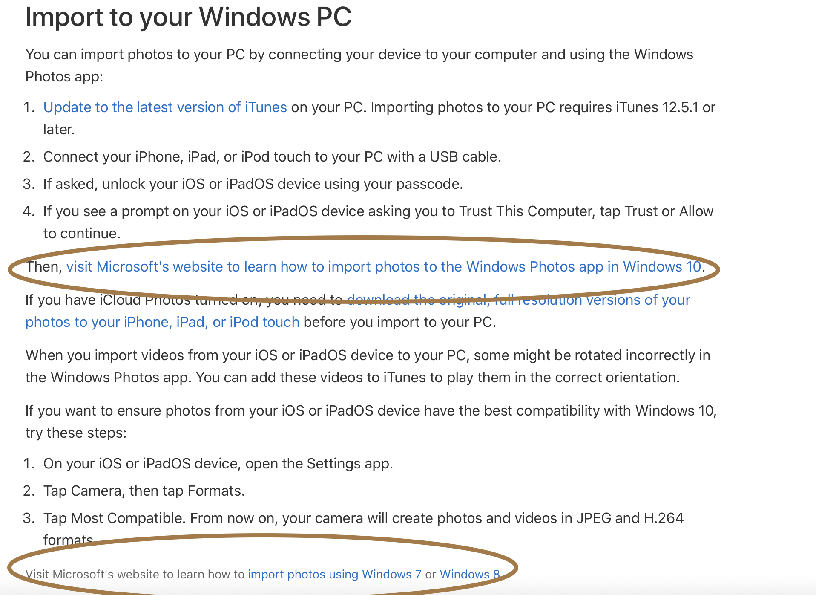Click the 'Import to your Windows PC' heading

188,17
